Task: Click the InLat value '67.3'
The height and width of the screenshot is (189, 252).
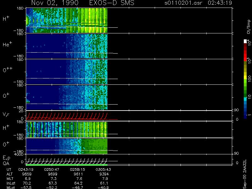Action: pyautogui.click(x=53, y=183)
